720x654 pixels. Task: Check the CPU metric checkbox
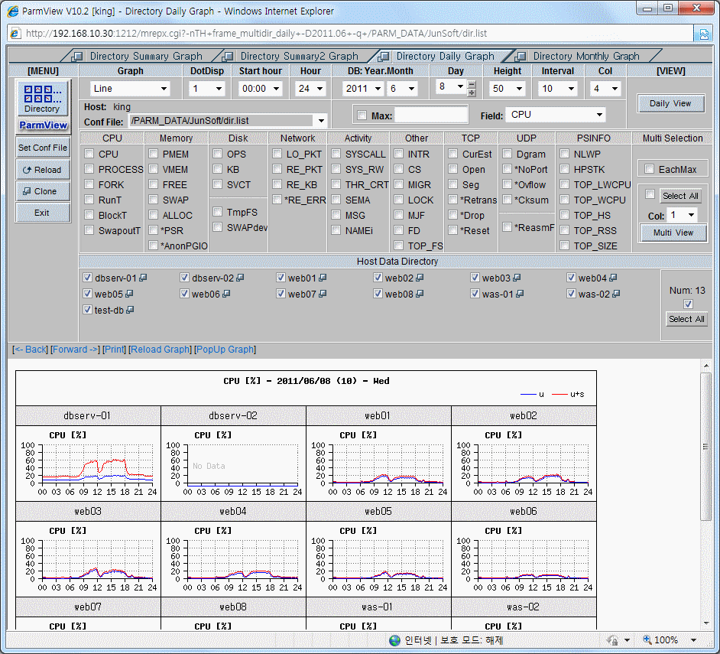89,154
